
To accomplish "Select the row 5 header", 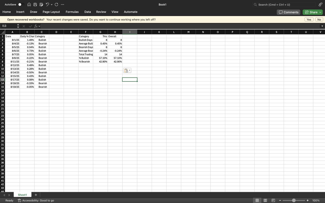I will click(2, 51).
